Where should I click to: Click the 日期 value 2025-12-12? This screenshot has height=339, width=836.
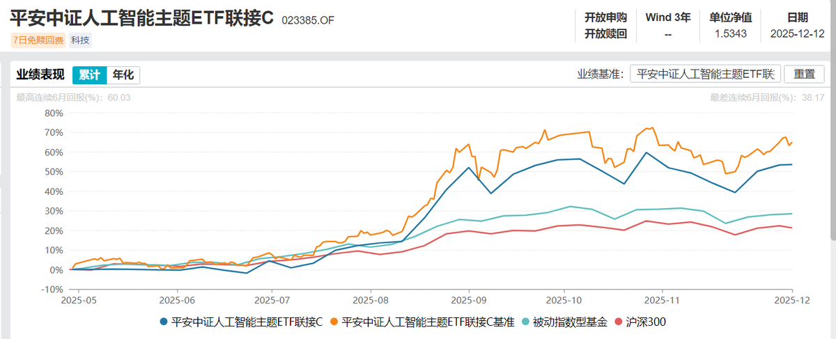click(x=798, y=33)
